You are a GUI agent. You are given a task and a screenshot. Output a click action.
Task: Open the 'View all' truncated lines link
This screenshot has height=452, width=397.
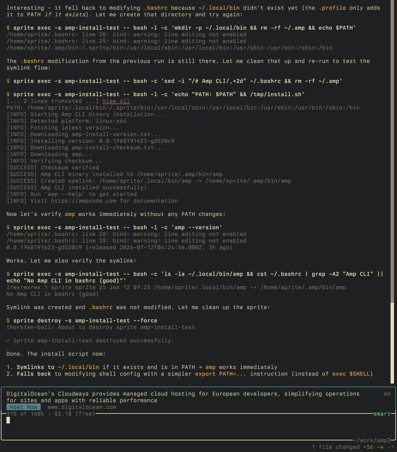tap(116, 101)
